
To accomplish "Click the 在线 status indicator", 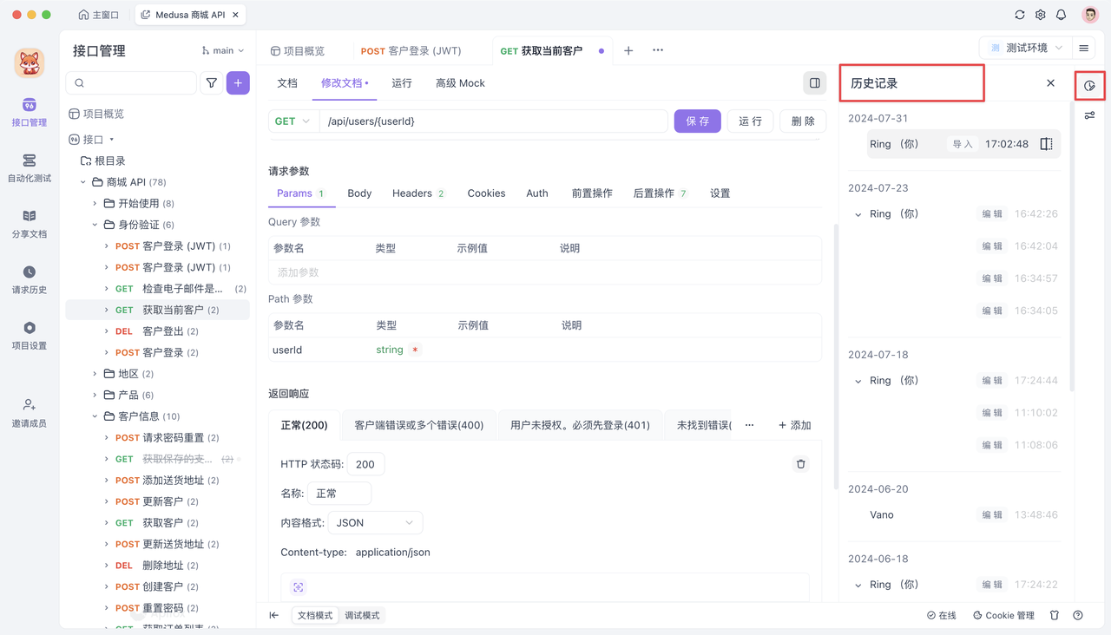I will 941,615.
